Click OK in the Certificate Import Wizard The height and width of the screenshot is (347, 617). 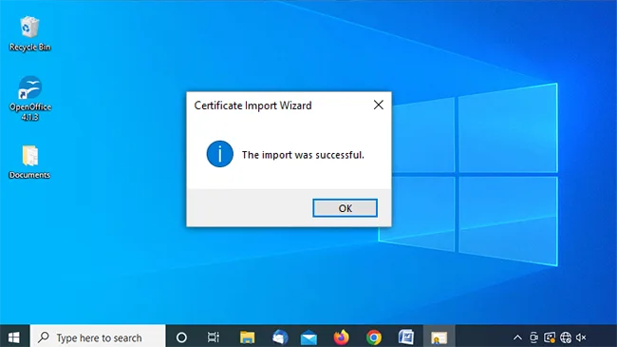coord(345,208)
